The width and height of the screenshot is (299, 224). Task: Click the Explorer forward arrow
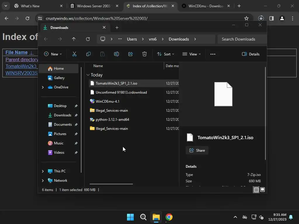tap(60, 39)
